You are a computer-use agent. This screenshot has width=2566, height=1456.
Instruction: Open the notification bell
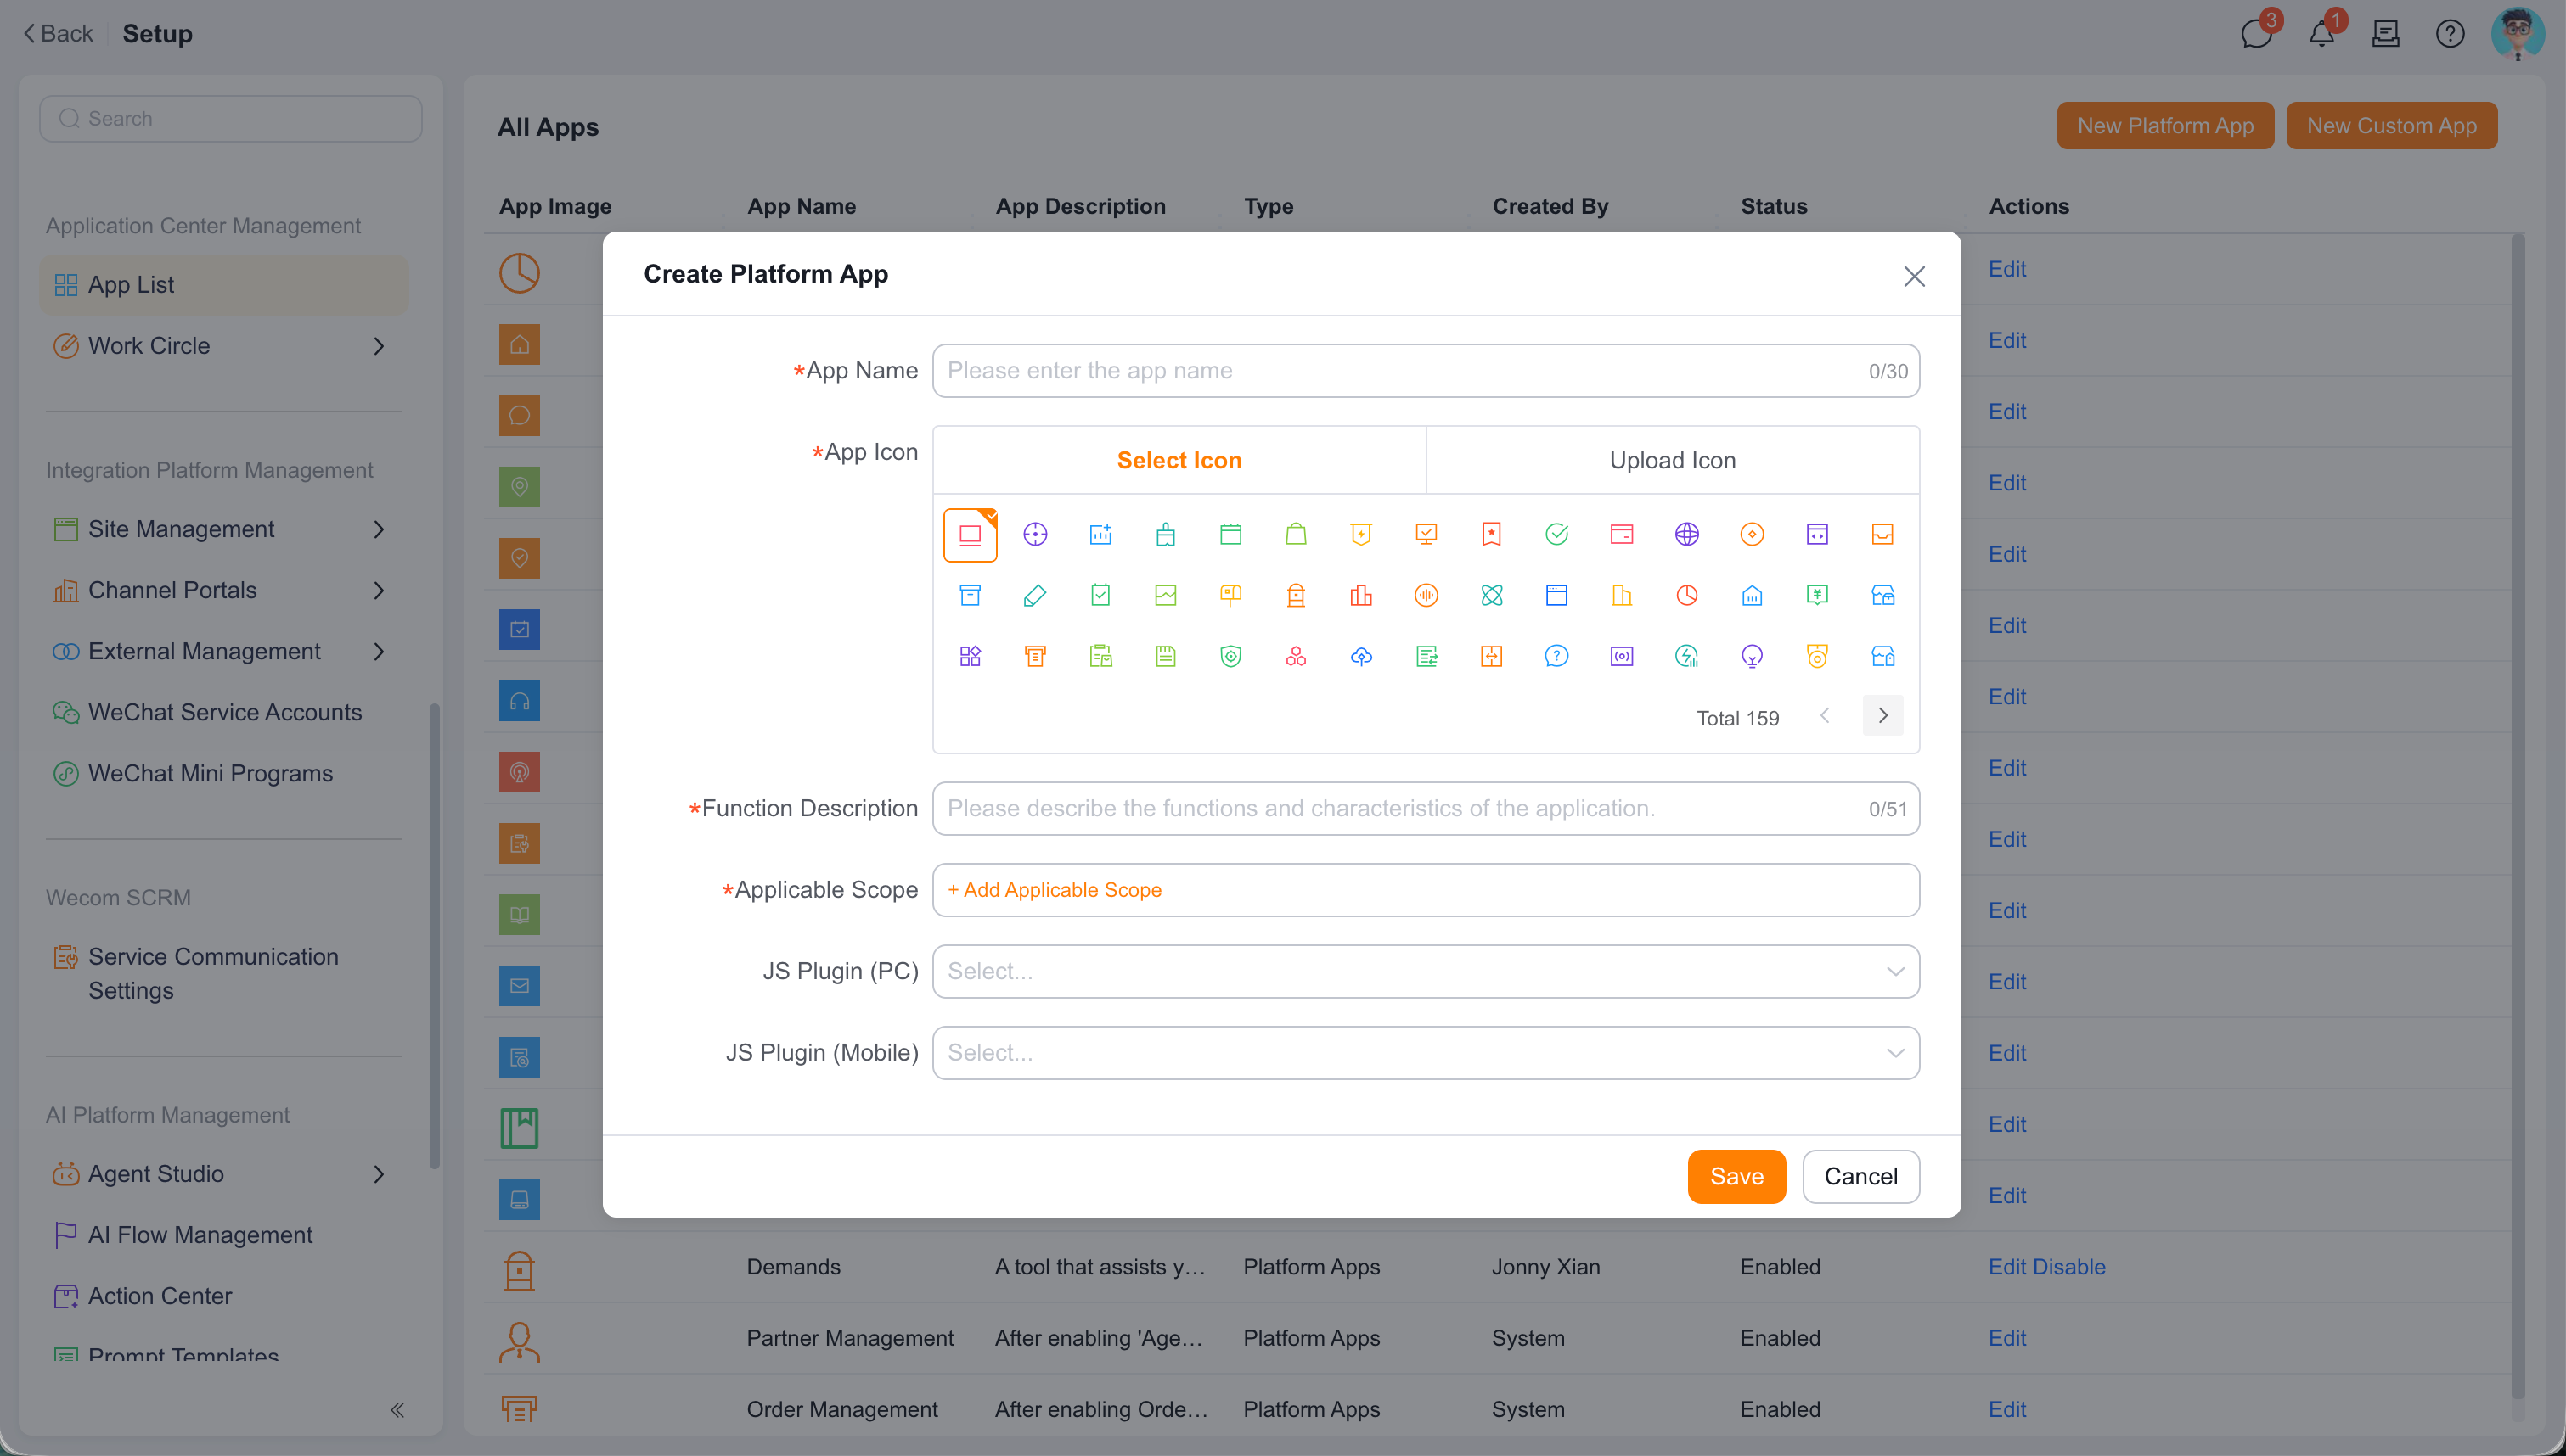2322,33
